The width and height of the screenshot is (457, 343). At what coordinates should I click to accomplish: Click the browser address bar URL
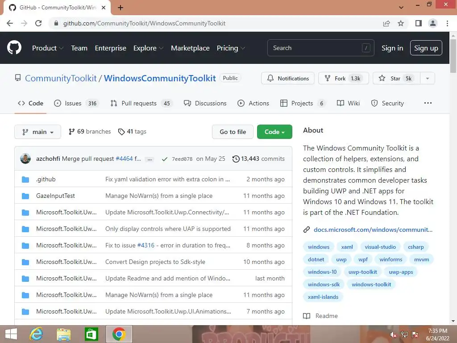click(x=144, y=23)
